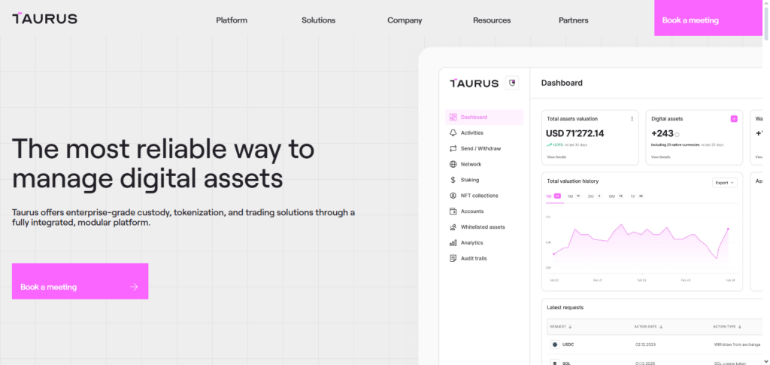Viewport: 770px width, 365px height.
Task: Click View Details under Total assets valuation
Action: [556, 157]
